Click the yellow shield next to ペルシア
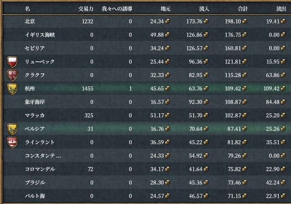Viewport: 291px width, 204px height. coord(13,129)
